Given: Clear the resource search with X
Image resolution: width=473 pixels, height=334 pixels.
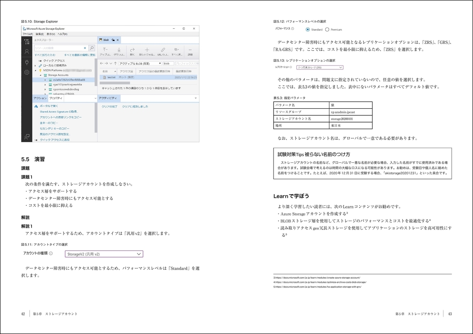Looking at the screenshot, I should 85,48.
